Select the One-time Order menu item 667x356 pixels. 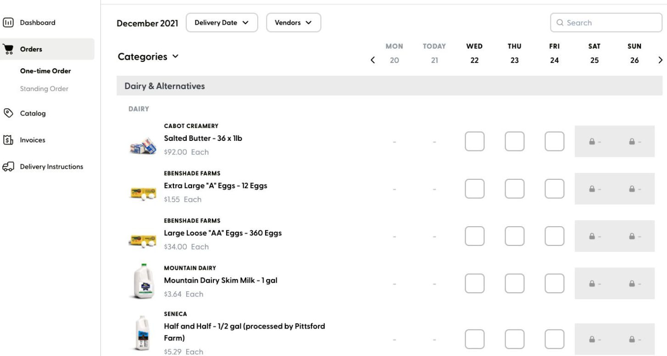click(44, 71)
